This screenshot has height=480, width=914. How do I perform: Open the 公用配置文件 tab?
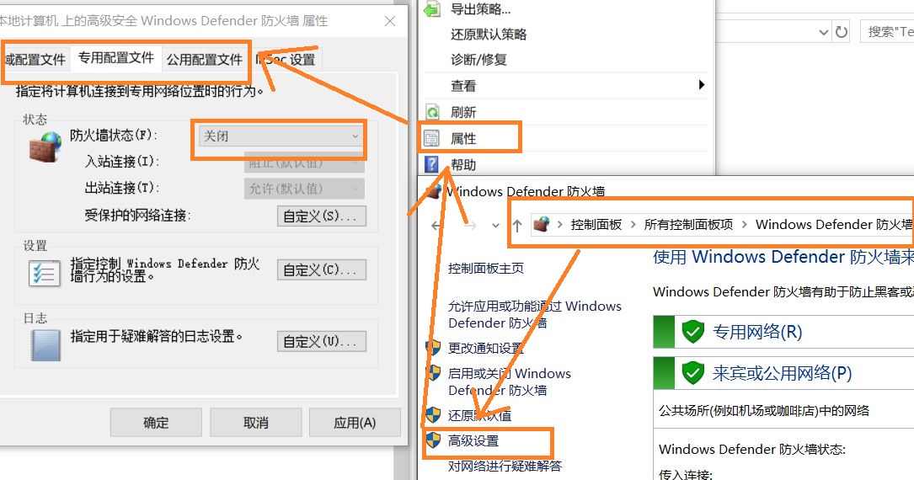click(x=205, y=60)
